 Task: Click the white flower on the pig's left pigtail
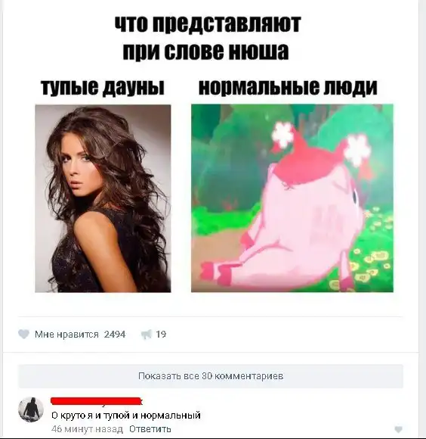click(x=282, y=135)
